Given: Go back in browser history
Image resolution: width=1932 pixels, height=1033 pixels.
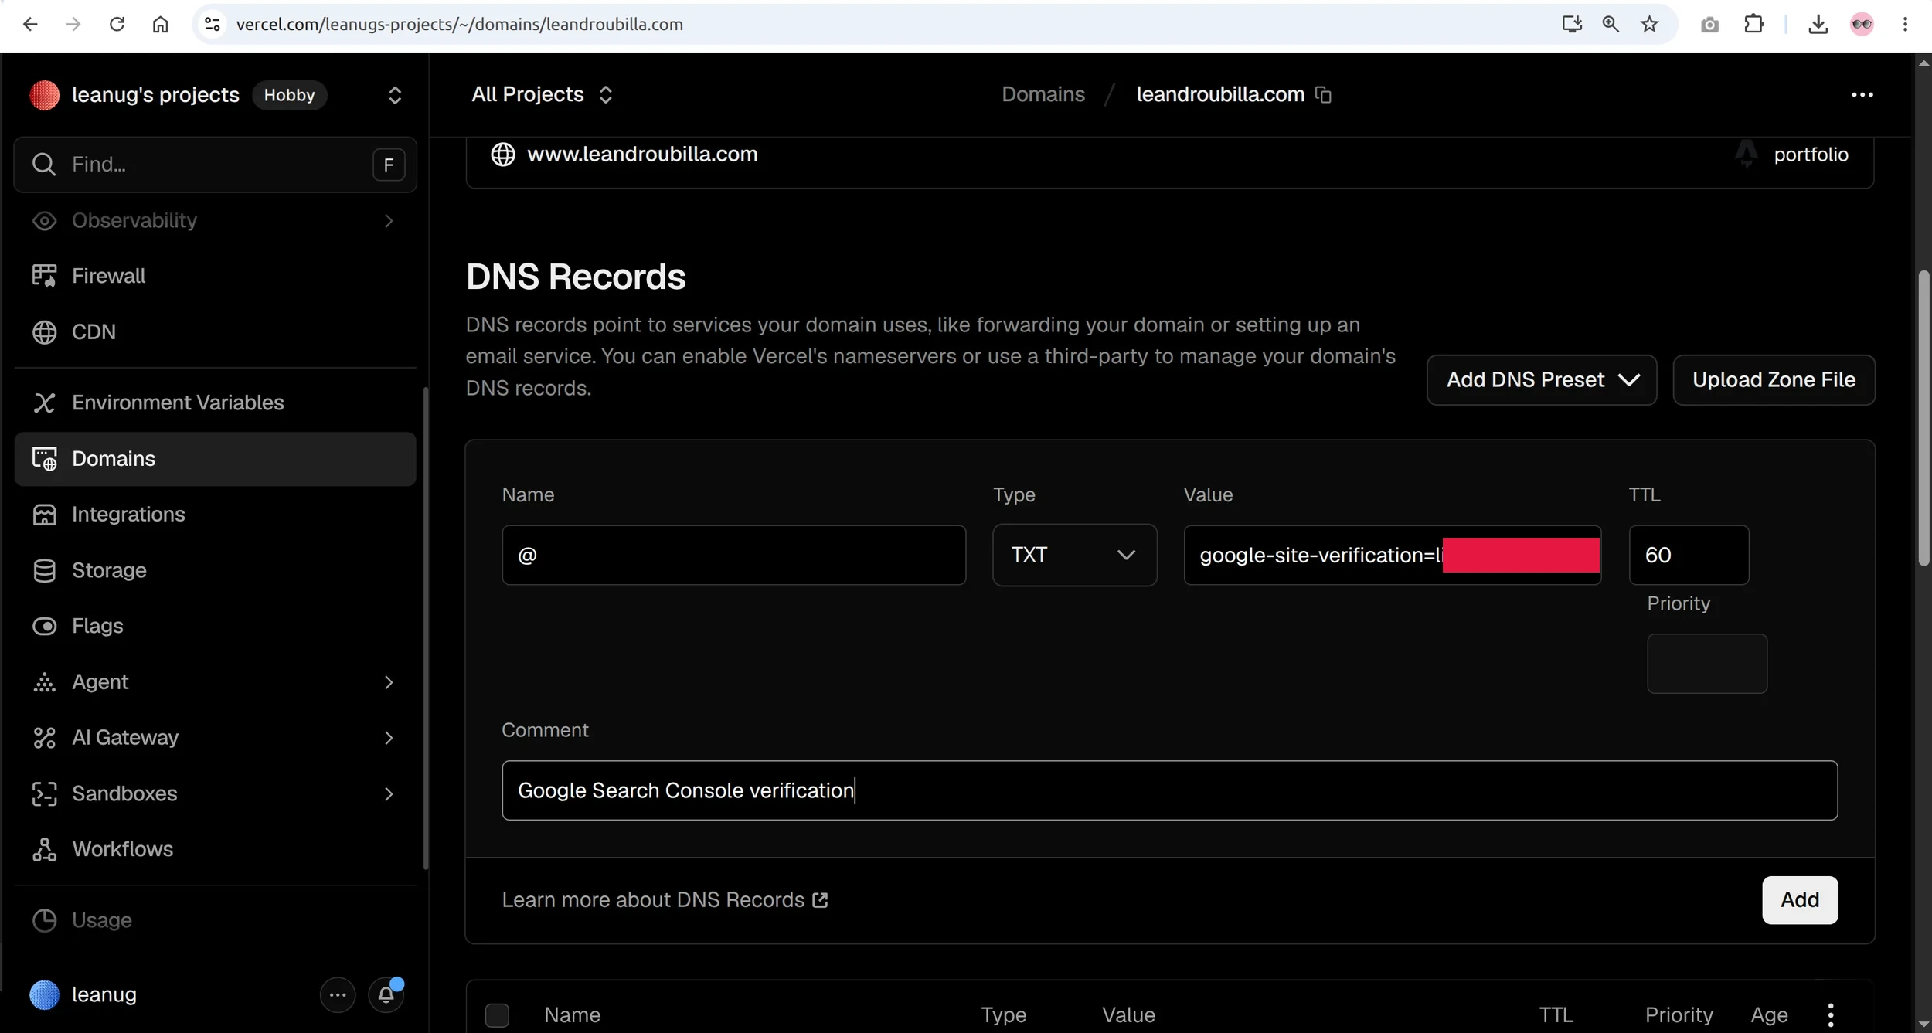Looking at the screenshot, I should click(30, 24).
